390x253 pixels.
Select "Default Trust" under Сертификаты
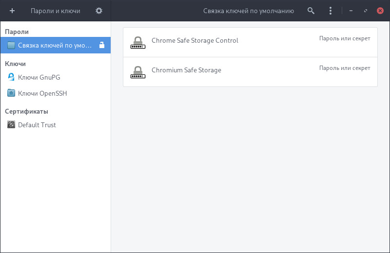37,125
